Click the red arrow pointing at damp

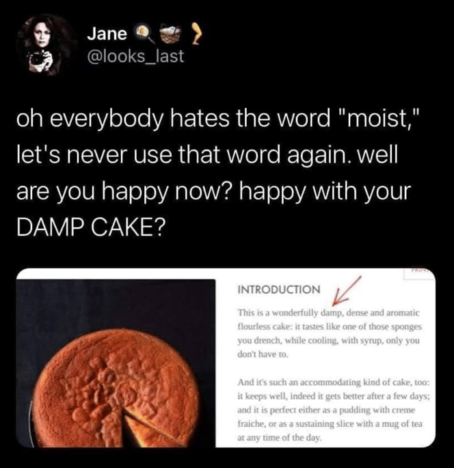click(346, 291)
